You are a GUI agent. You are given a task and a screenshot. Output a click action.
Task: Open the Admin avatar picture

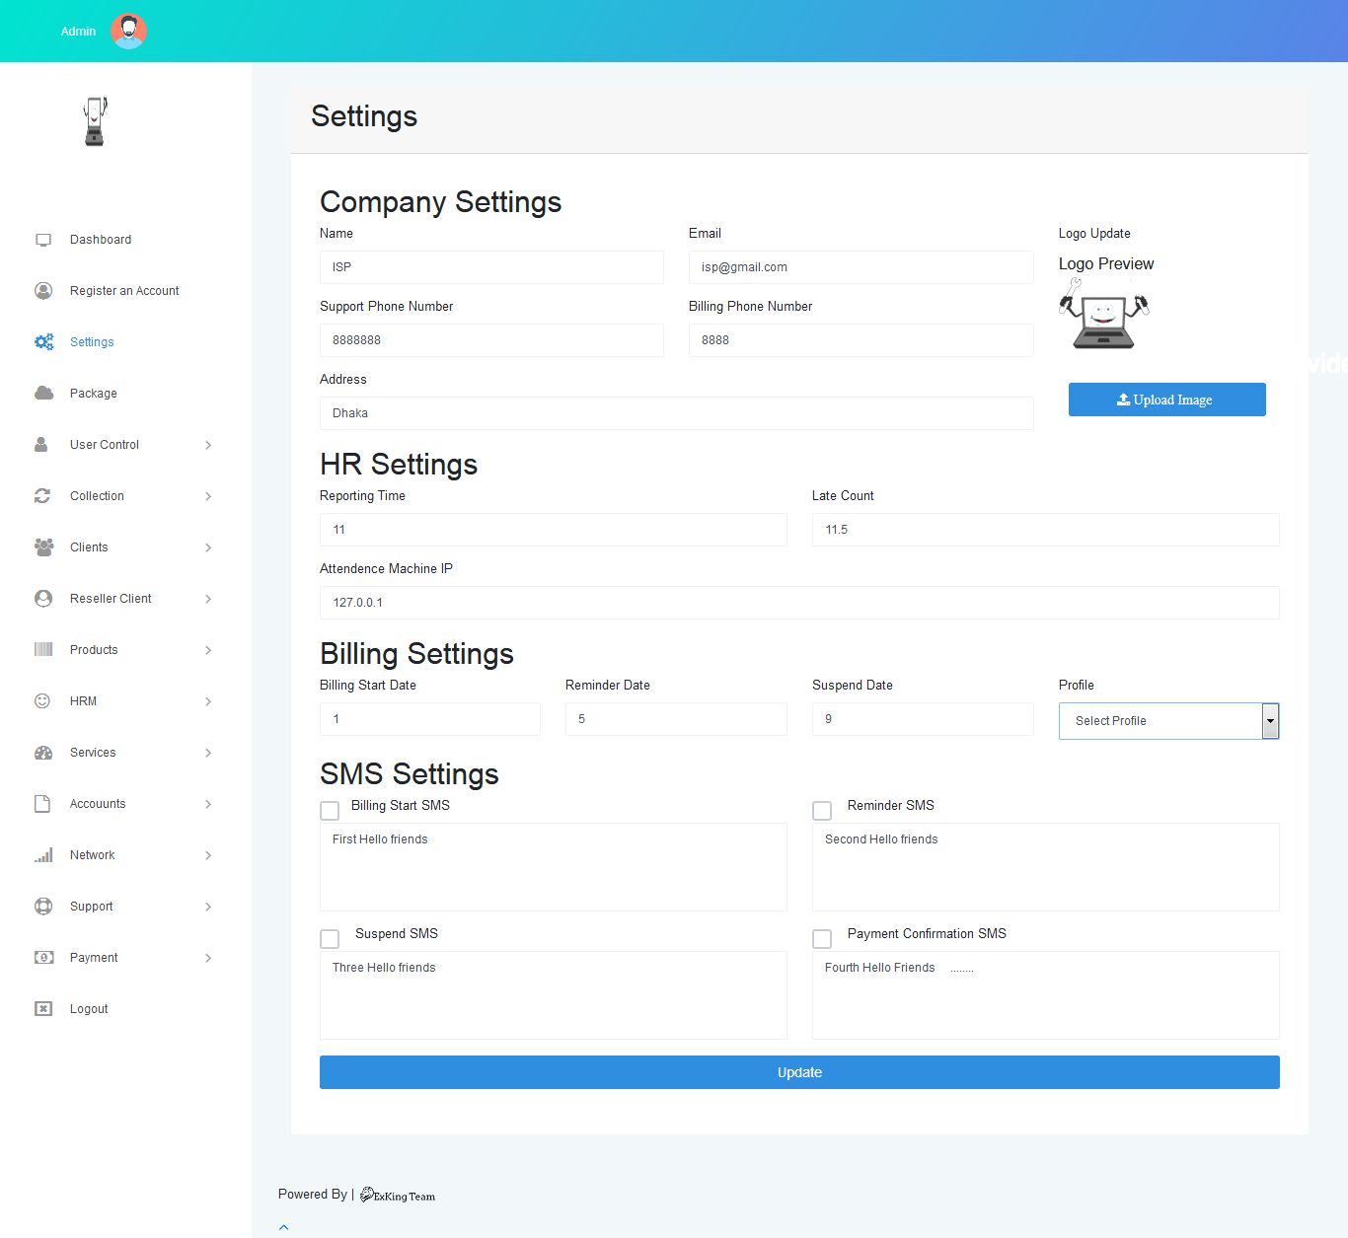pyautogui.click(x=129, y=32)
